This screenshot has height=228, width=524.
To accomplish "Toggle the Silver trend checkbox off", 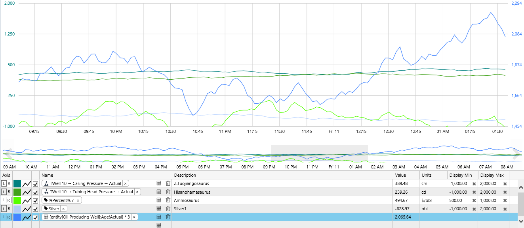I will (x=36, y=209).
